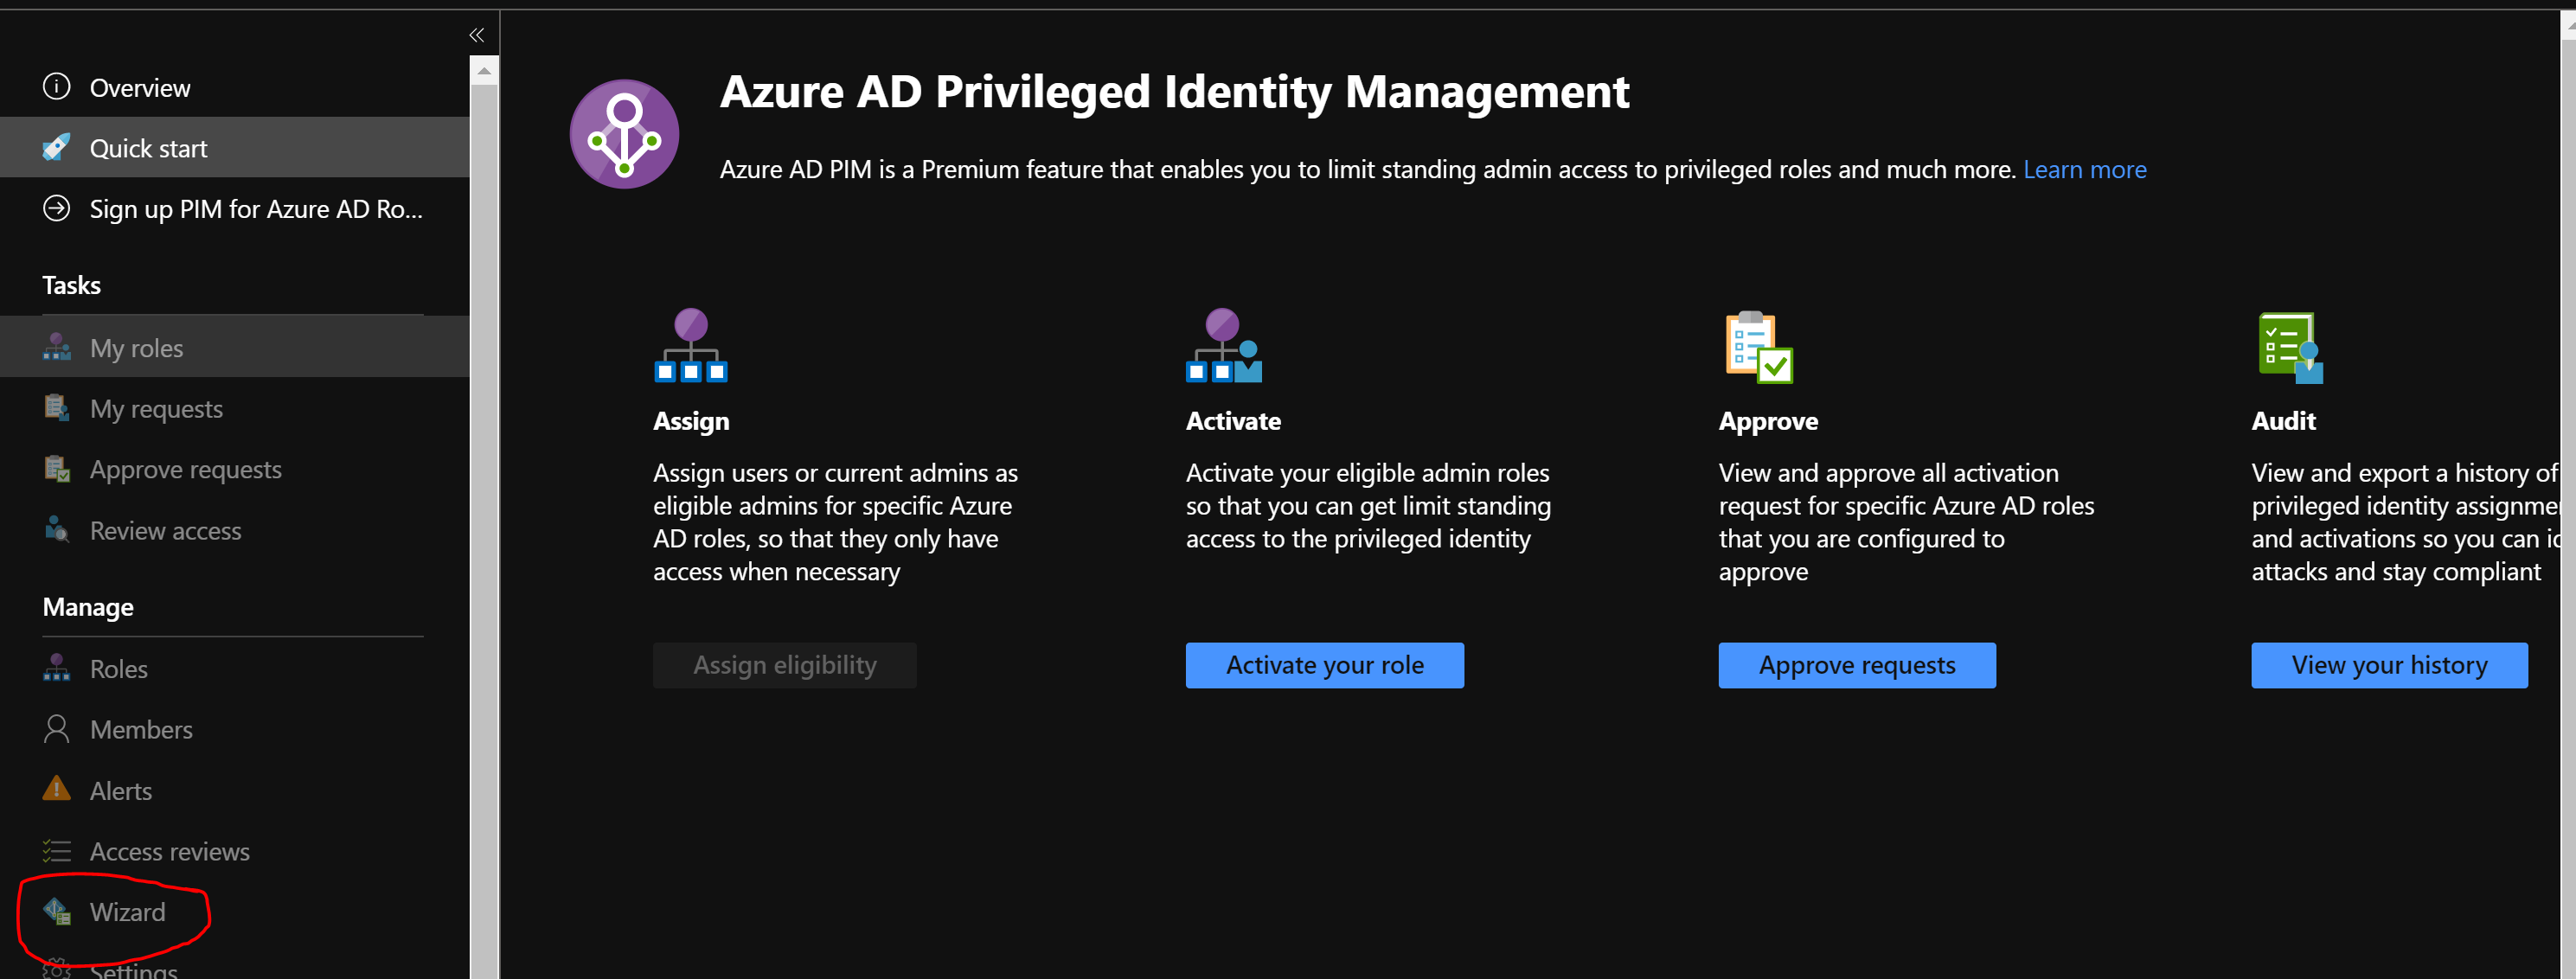Open Approve requests in sidebar menu

click(185, 469)
